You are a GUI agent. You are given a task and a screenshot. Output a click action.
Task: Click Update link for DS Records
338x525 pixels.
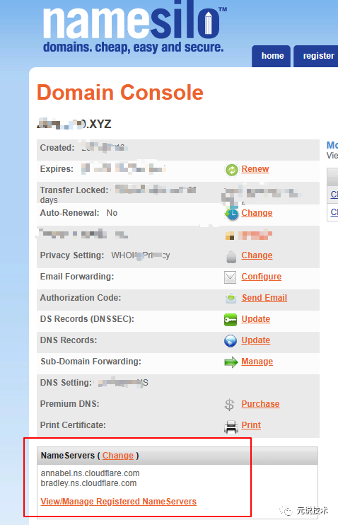pyautogui.click(x=256, y=319)
